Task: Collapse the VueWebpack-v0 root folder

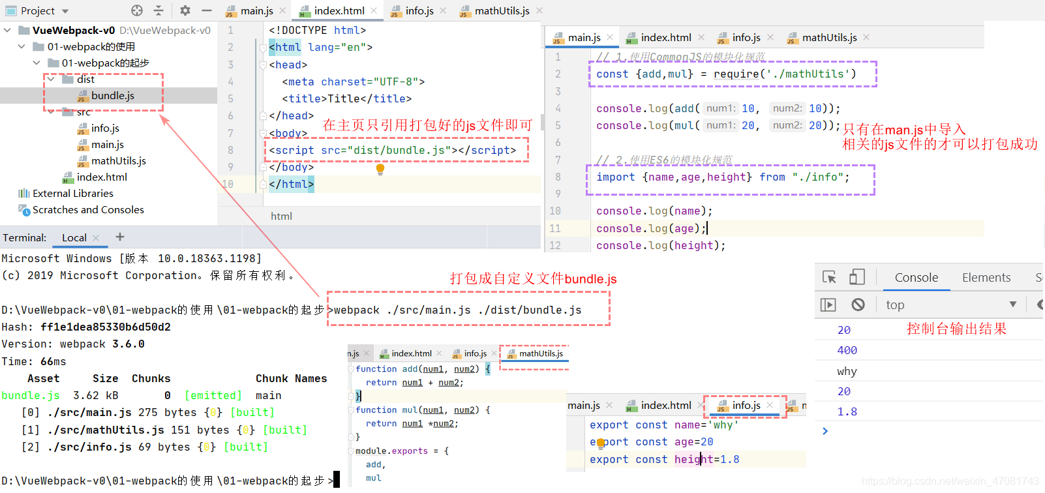Action: click(7, 30)
